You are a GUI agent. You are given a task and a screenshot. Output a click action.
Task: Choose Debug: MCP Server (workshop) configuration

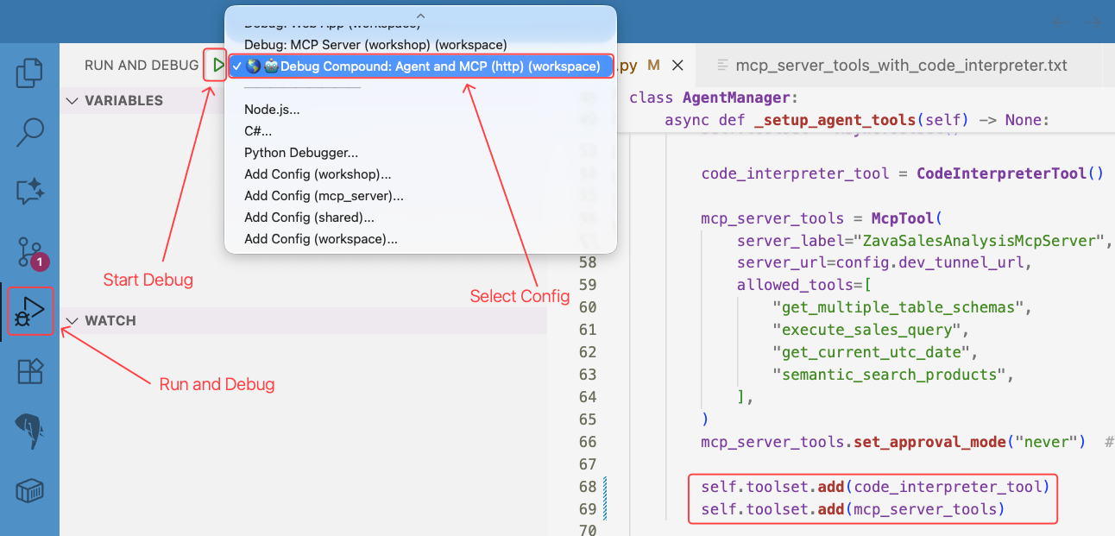[x=375, y=44]
